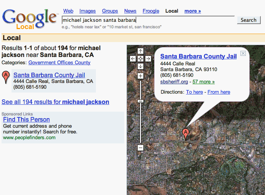
Task: Pan the map left with the arrow
Action: click(x=133, y=58)
